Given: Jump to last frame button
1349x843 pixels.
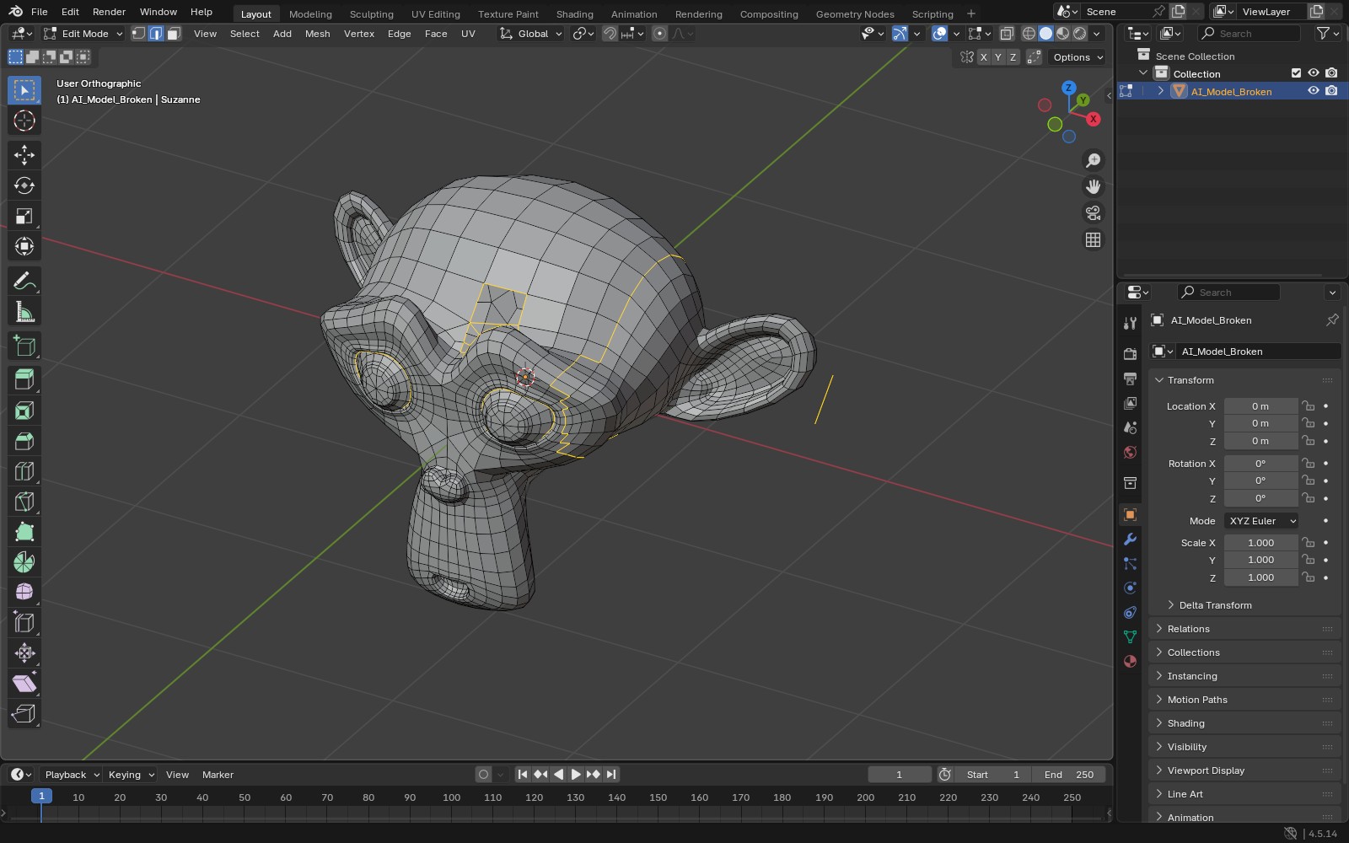Looking at the screenshot, I should (611, 775).
